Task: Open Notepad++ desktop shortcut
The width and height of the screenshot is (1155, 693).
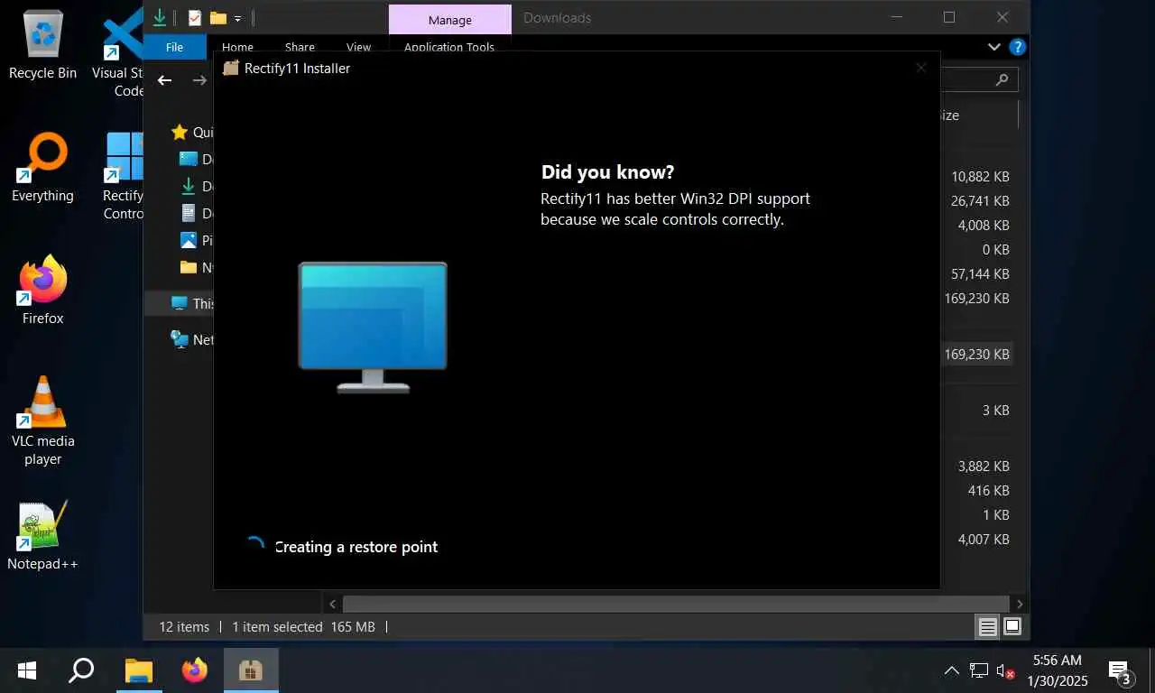Action: tap(42, 536)
